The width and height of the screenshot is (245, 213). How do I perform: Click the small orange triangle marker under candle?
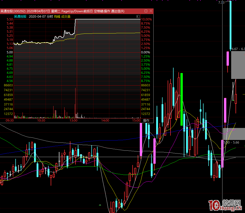click(154, 174)
